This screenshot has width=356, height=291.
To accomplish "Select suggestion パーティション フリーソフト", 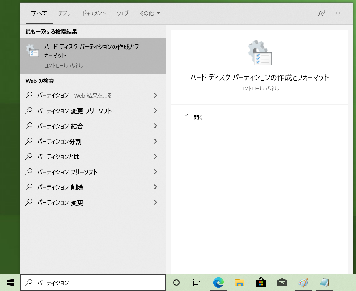I will click(x=93, y=172).
